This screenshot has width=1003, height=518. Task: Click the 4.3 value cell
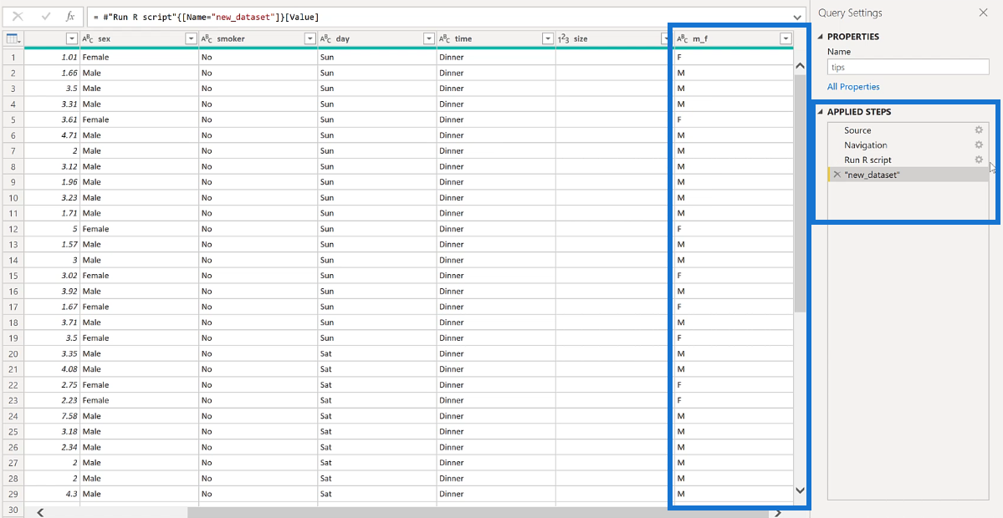pyautogui.click(x=53, y=494)
